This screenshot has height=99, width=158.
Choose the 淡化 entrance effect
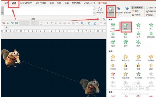126,26
